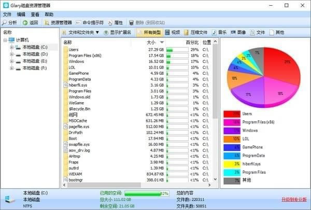Click the 分析 magnifier icon
This screenshot has width=311, height=210.
[x=4, y=23]
